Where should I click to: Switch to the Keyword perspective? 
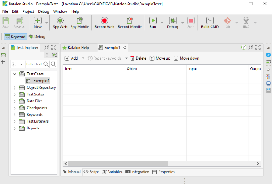15,37
